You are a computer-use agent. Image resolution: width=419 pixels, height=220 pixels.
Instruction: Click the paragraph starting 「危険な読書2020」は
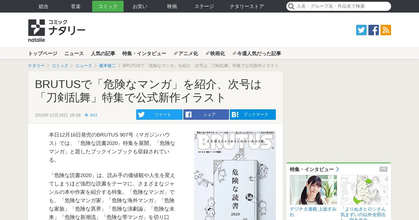coord(112,196)
